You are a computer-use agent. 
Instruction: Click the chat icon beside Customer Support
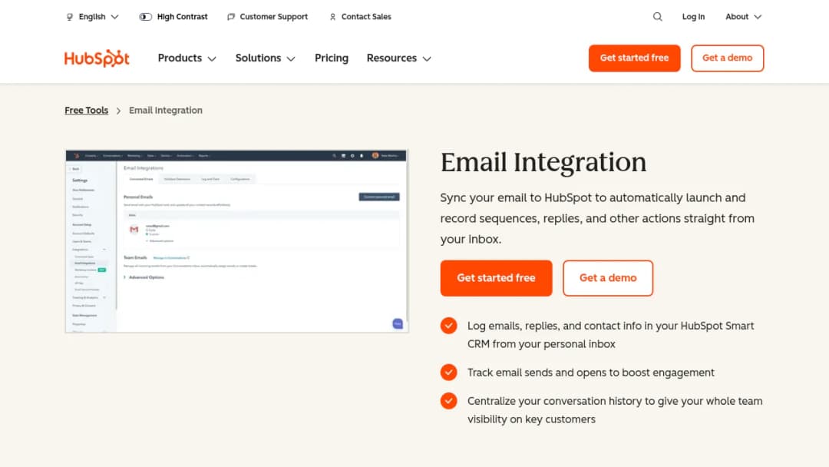click(x=231, y=17)
